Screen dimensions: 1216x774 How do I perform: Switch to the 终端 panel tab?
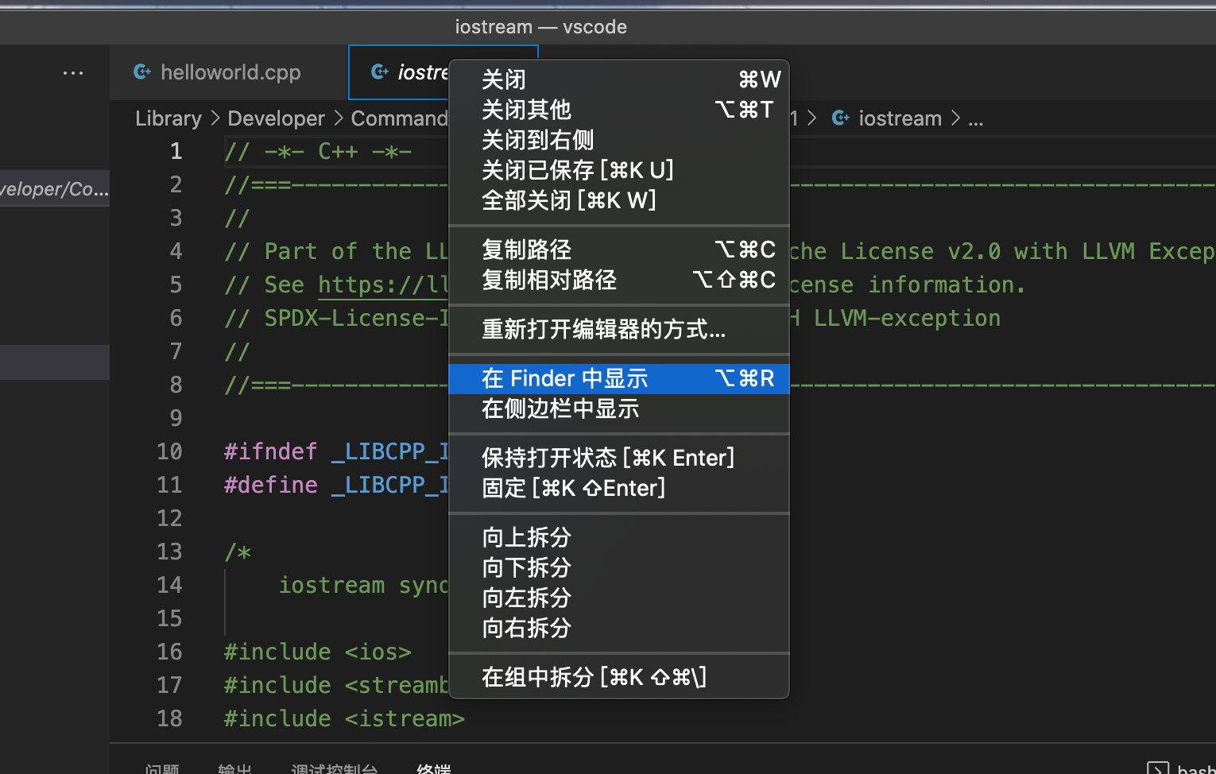pos(433,768)
